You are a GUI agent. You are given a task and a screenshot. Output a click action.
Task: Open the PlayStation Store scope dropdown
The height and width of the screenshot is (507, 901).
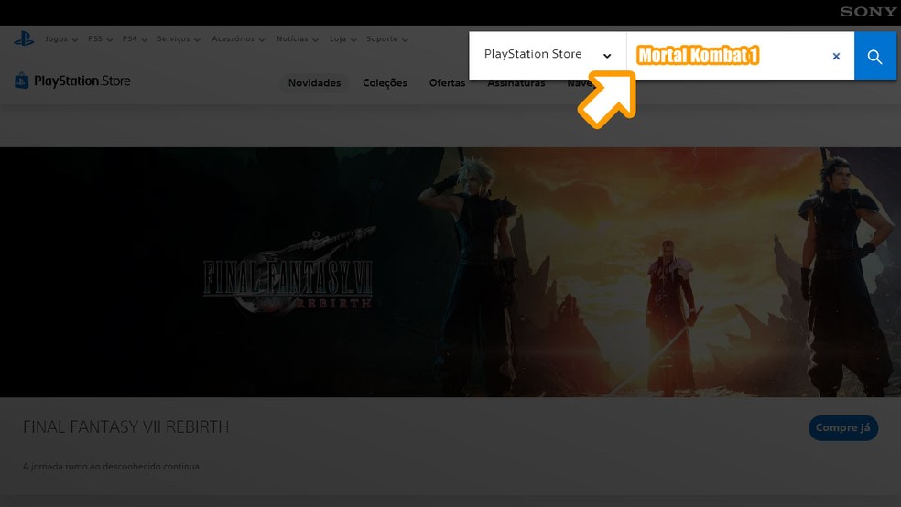[548, 56]
